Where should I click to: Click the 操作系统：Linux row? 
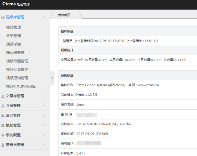(128, 104)
